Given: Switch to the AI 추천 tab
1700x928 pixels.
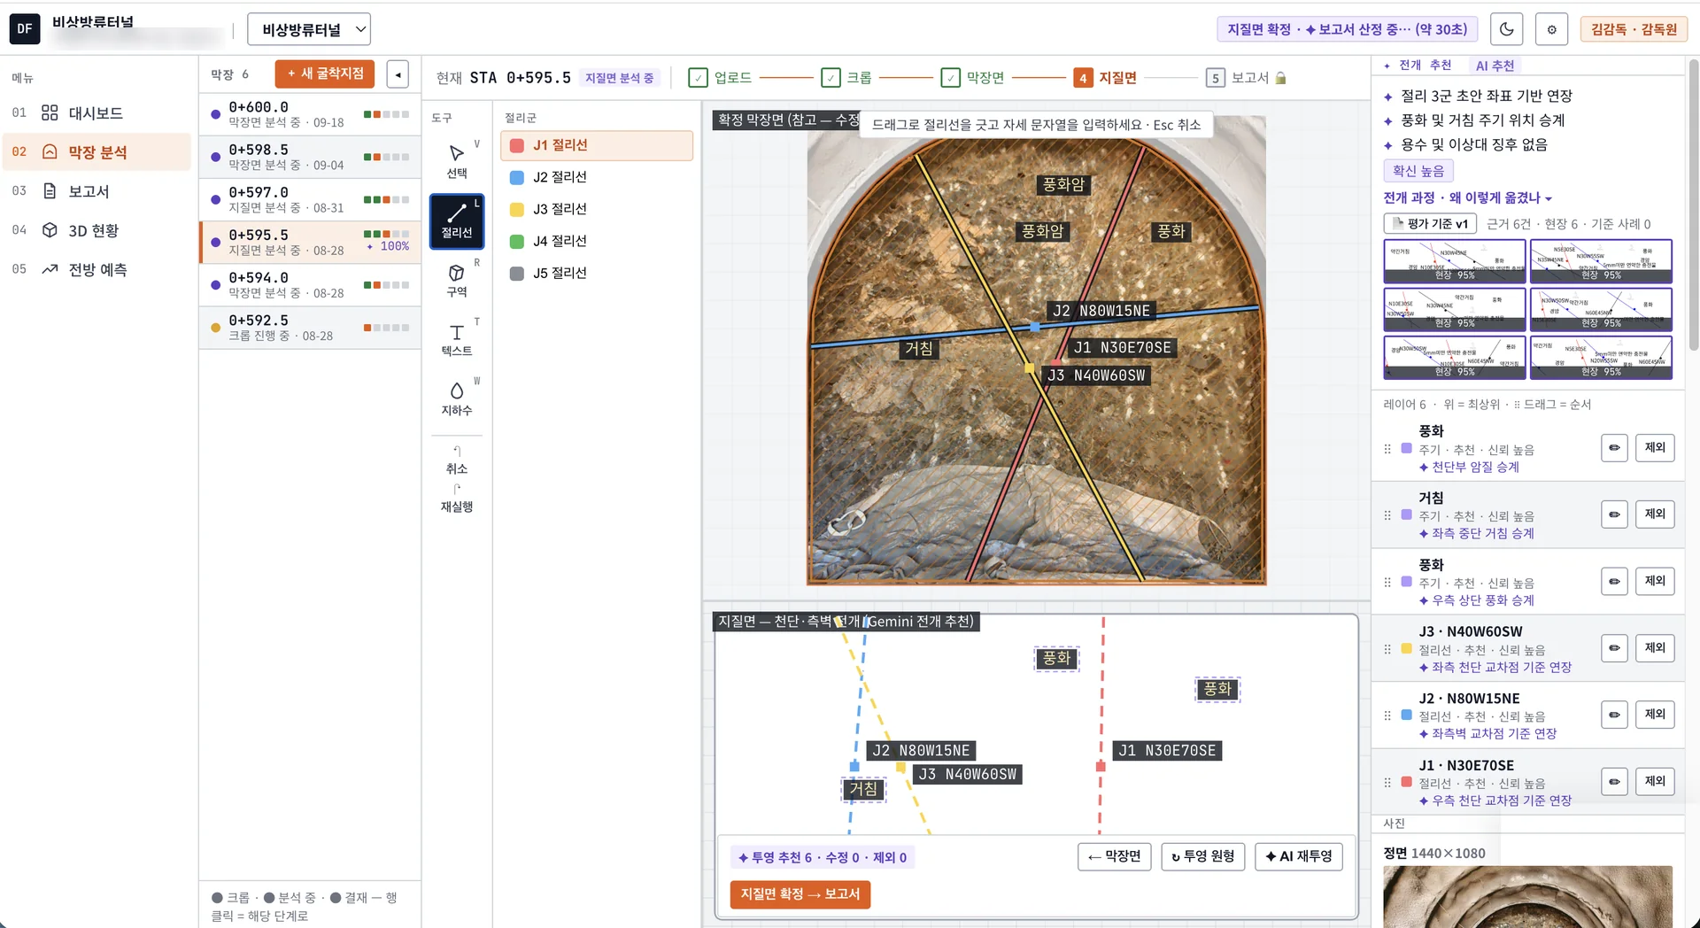Looking at the screenshot, I should click(x=1495, y=66).
